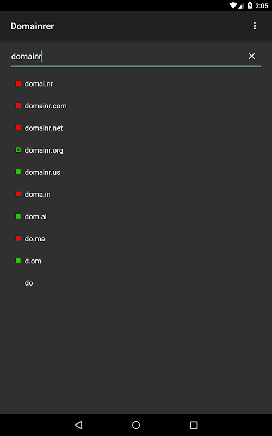Open the three-dot overflow menu

(255, 26)
